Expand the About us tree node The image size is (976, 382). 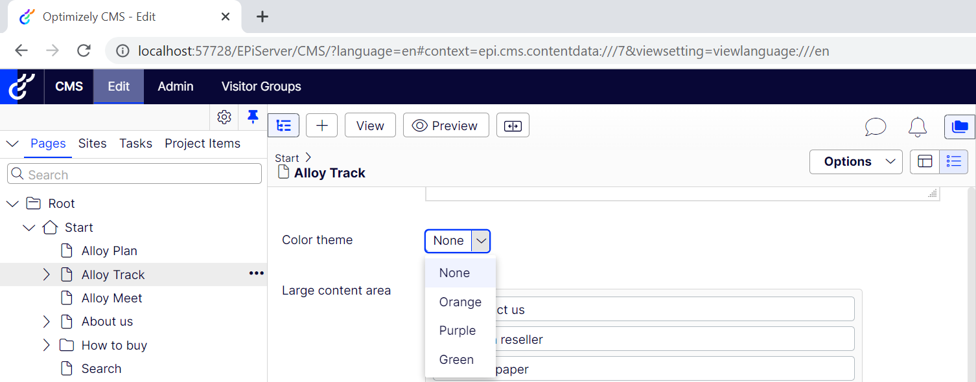point(46,322)
